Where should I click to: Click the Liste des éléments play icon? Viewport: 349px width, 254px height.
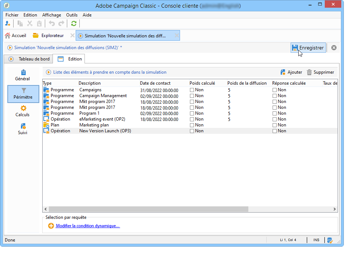(x=48, y=72)
